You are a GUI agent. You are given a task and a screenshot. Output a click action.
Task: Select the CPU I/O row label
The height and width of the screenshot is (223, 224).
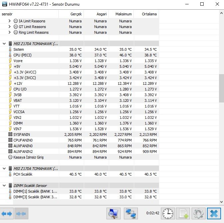[20, 89]
